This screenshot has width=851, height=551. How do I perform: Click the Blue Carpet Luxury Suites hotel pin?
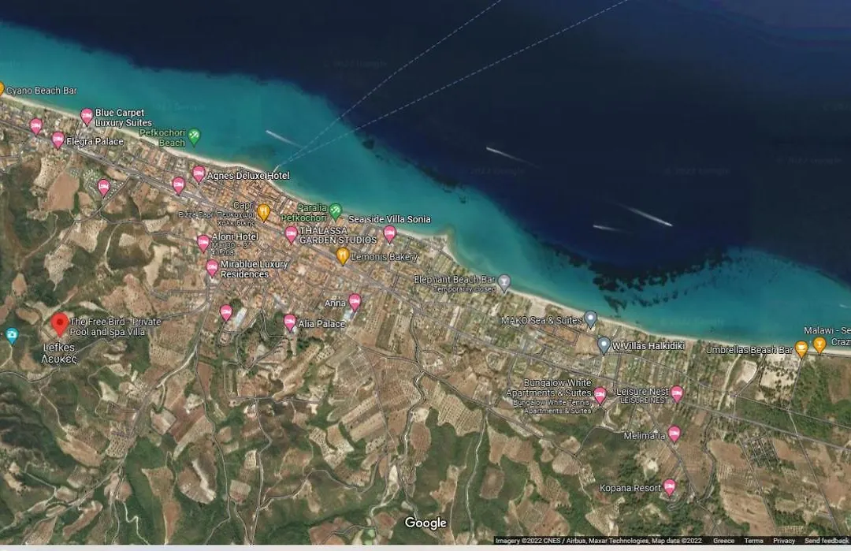coord(87,116)
